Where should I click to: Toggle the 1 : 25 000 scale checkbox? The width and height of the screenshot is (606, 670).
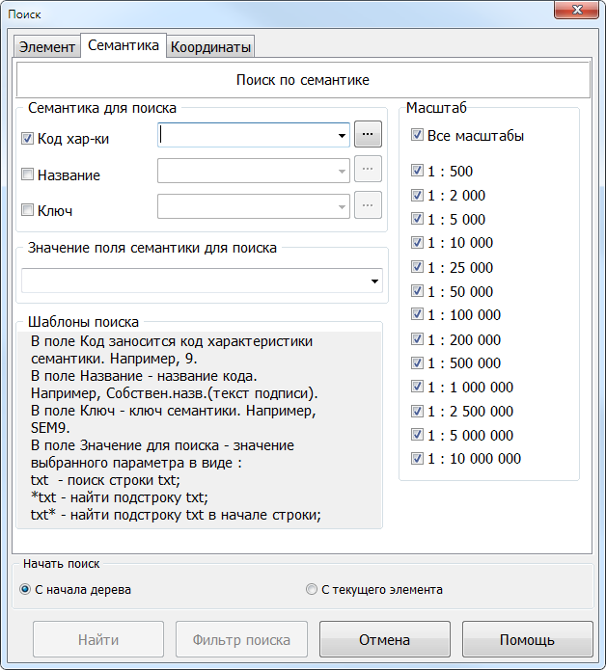(x=417, y=267)
